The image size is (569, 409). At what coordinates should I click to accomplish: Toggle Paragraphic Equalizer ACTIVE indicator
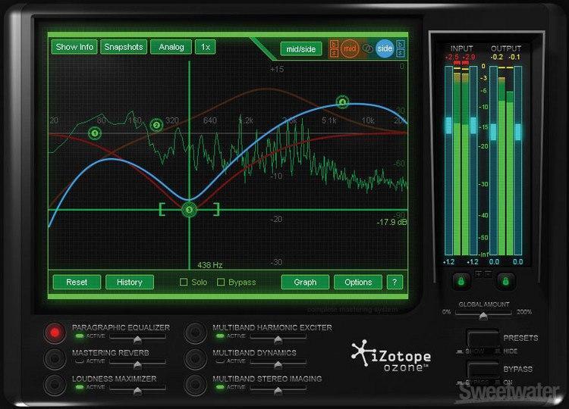tap(80, 336)
